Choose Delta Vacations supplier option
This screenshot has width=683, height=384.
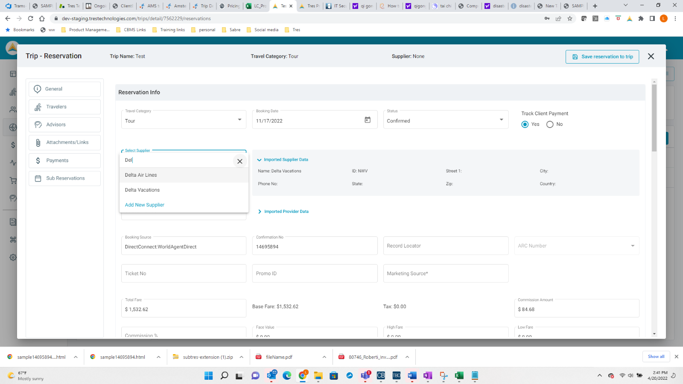pos(184,190)
